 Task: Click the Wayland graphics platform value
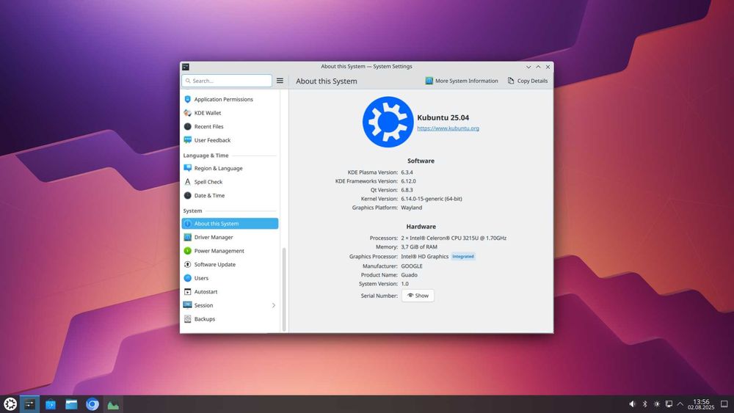click(x=412, y=208)
